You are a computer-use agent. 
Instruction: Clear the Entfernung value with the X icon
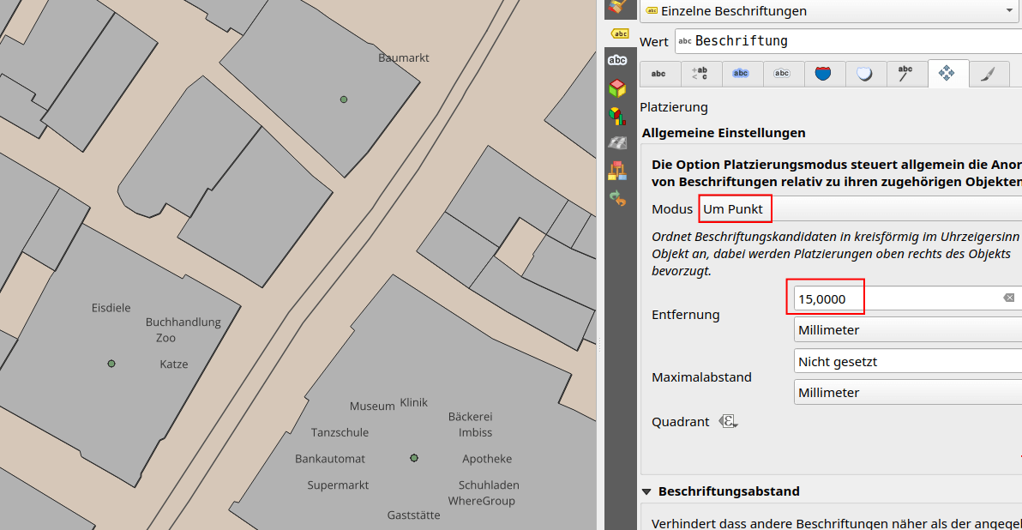click(x=1009, y=298)
